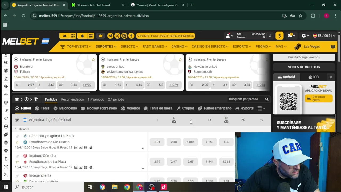The height and width of the screenshot is (192, 341).
Task: Switch to the 1.er periodo tab
Action: coord(96,99)
